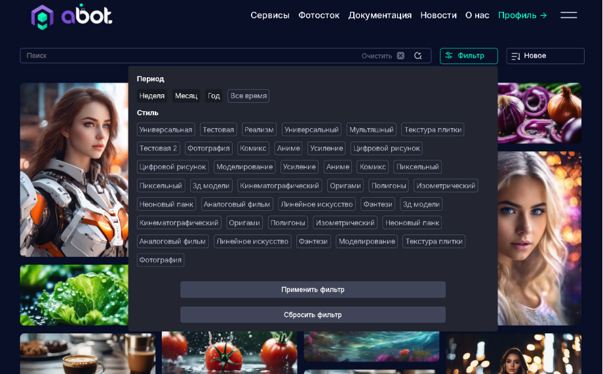Viewport: 603px width, 374px height.
Task: Go to Фотосток in the navigation
Action: [319, 15]
